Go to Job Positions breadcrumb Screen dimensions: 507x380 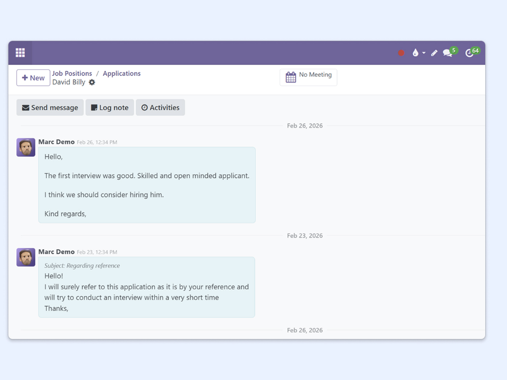click(72, 73)
